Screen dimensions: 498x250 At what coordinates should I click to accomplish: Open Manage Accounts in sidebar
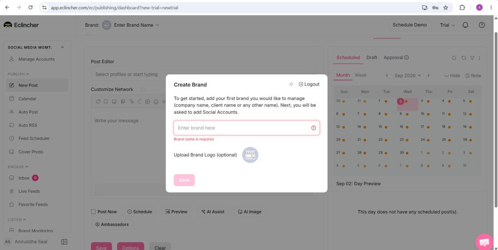click(x=37, y=59)
